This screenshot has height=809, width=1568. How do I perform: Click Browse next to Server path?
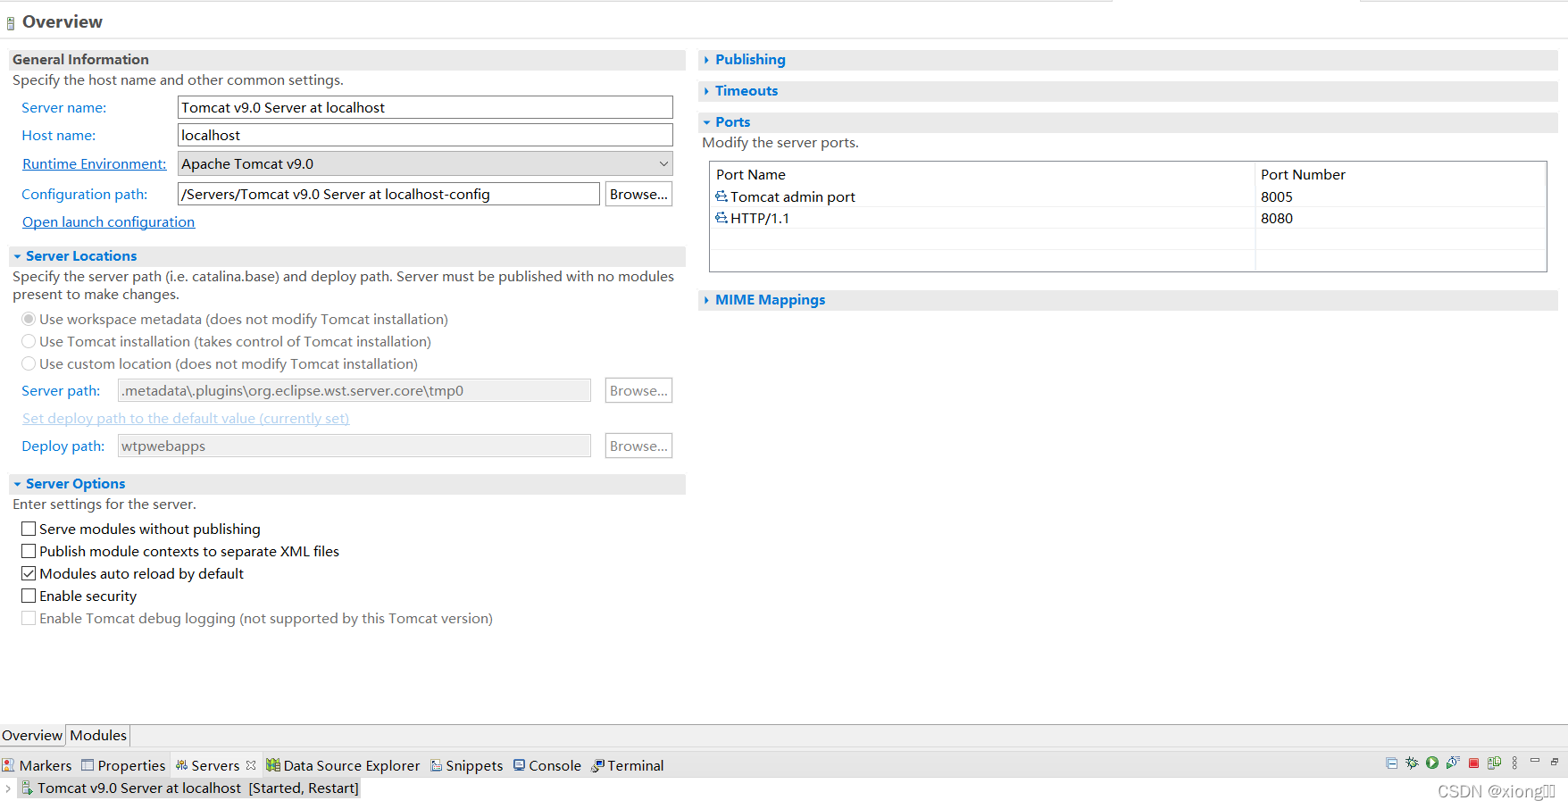[x=638, y=390]
